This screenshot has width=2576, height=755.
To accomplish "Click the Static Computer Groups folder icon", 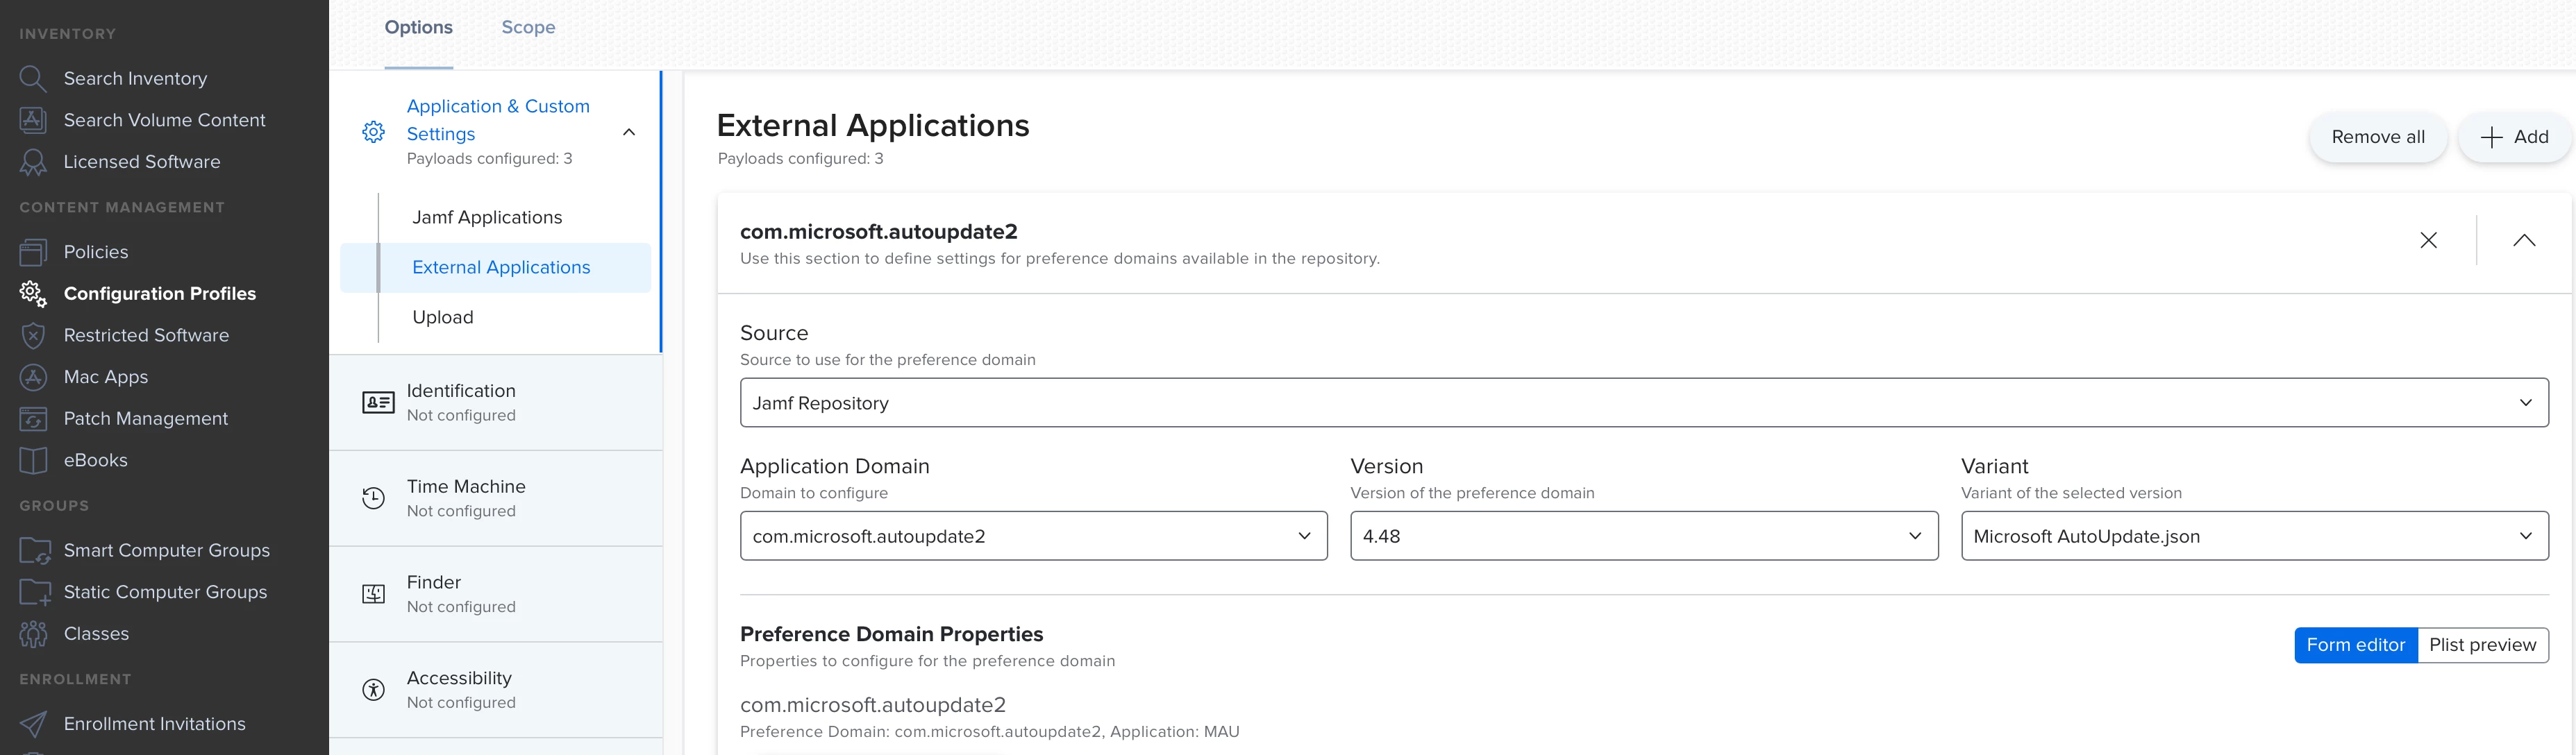I will [34, 592].
